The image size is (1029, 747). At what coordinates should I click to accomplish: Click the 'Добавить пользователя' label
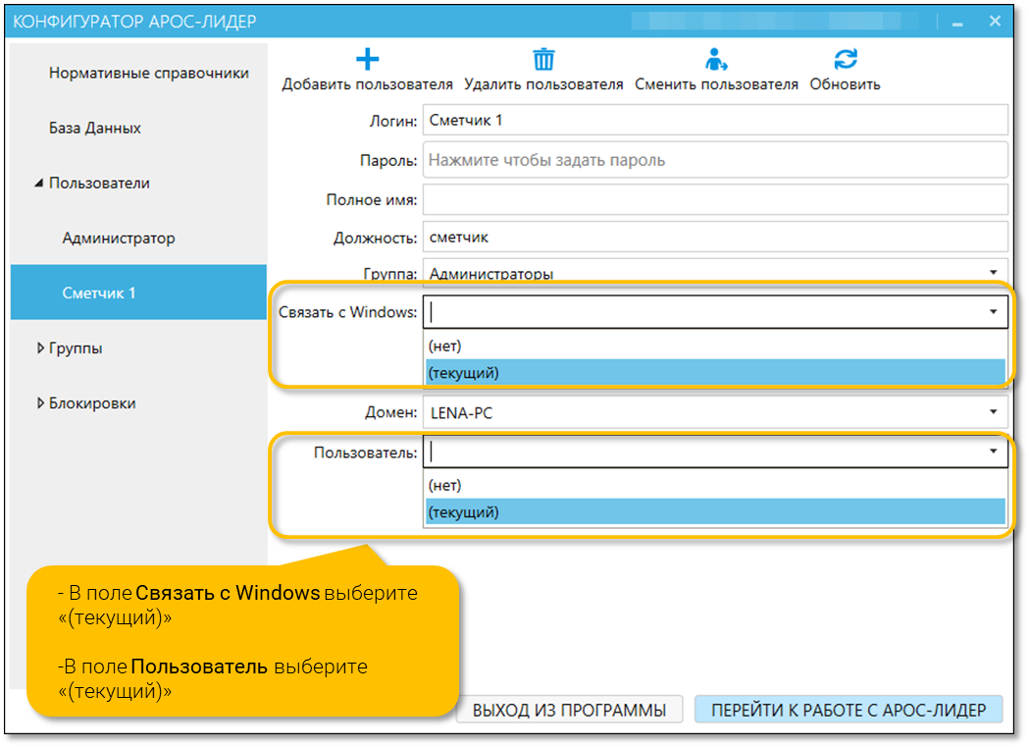coord(368,84)
